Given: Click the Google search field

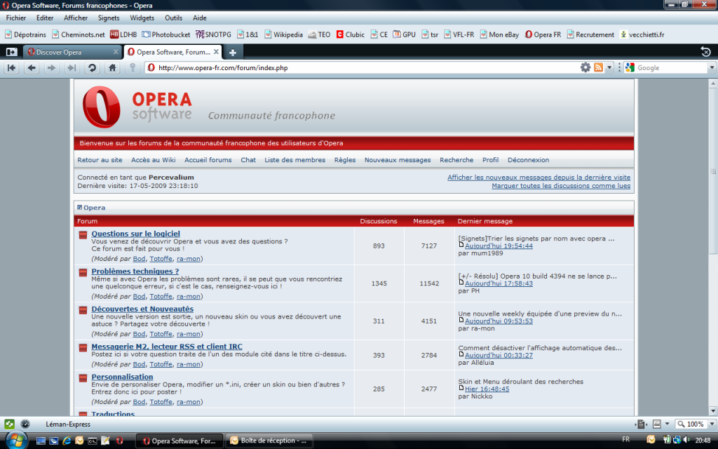Looking at the screenshot, I should (x=671, y=68).
